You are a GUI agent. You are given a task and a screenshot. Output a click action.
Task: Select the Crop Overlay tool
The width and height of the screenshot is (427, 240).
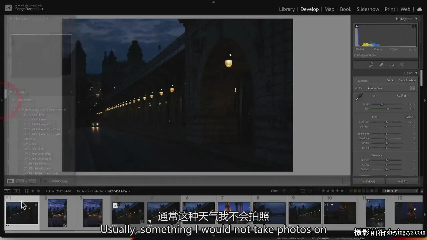[x=371, y=65]
